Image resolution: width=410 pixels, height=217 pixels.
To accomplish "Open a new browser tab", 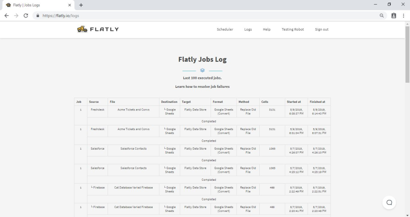I will (x=81, y=5).
